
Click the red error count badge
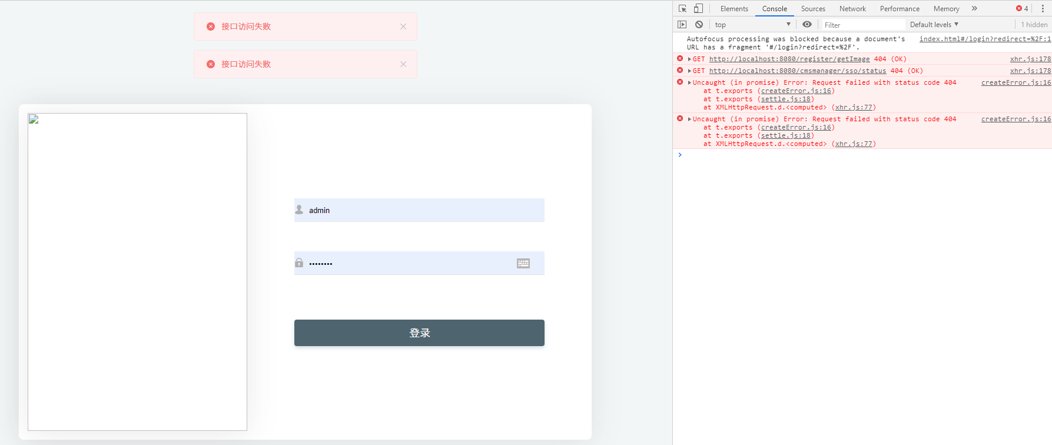point(1022,8)
